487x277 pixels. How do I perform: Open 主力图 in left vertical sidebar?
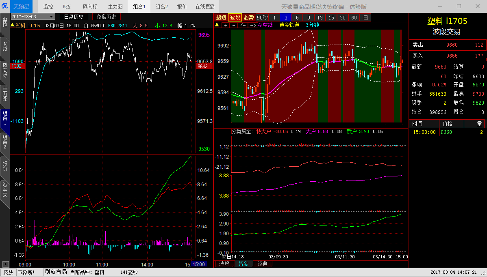click(x=4, y=94)
